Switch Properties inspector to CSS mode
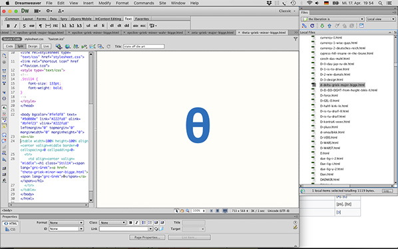The image size is (398, 249). (11, 229)
